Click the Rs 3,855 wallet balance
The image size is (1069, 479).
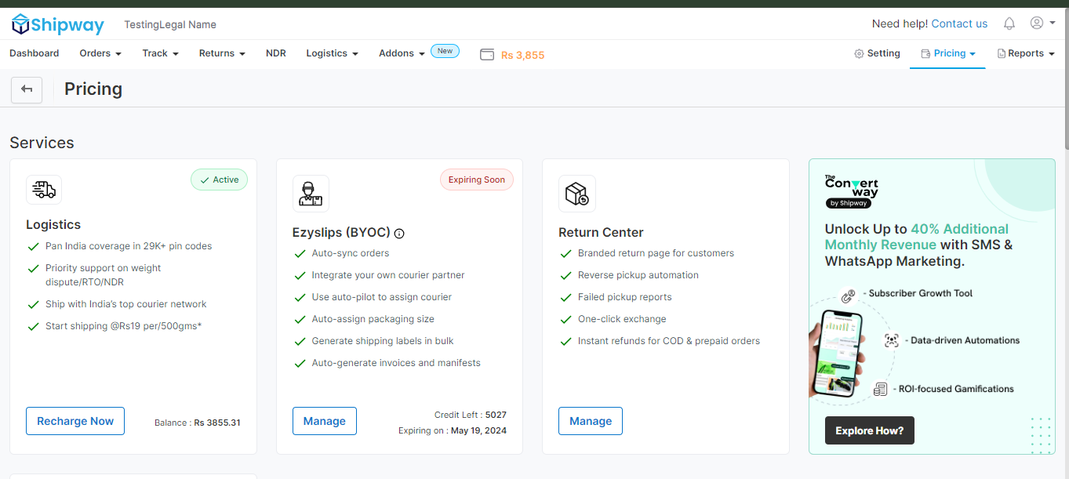522,55
